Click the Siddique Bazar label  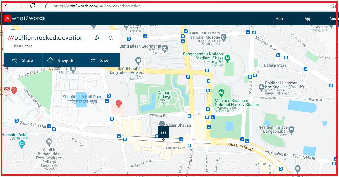[175, 147]
